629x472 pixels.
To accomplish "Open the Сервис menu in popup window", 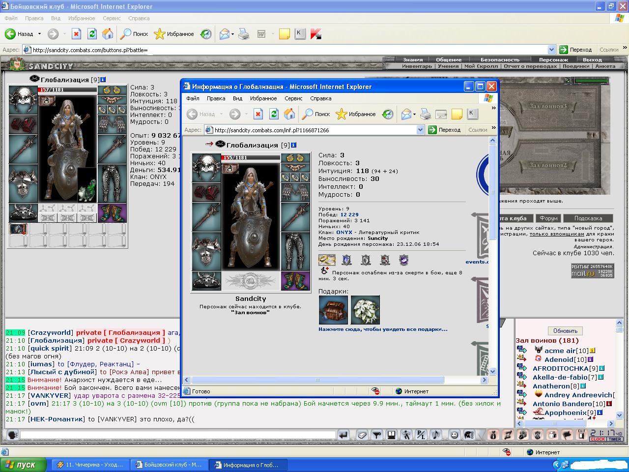I will click(293, 98).
